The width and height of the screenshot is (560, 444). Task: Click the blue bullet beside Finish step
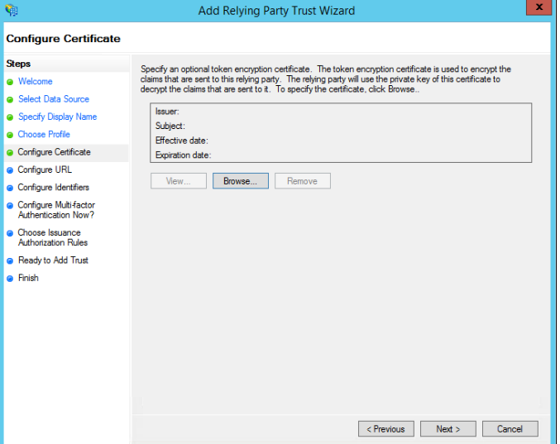pyautogui.click(x=10, y=279)
